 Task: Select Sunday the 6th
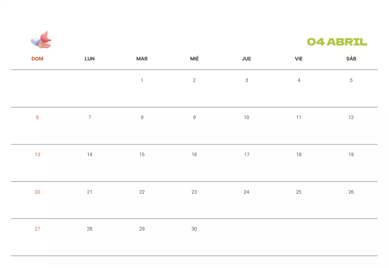click(37, 118)
